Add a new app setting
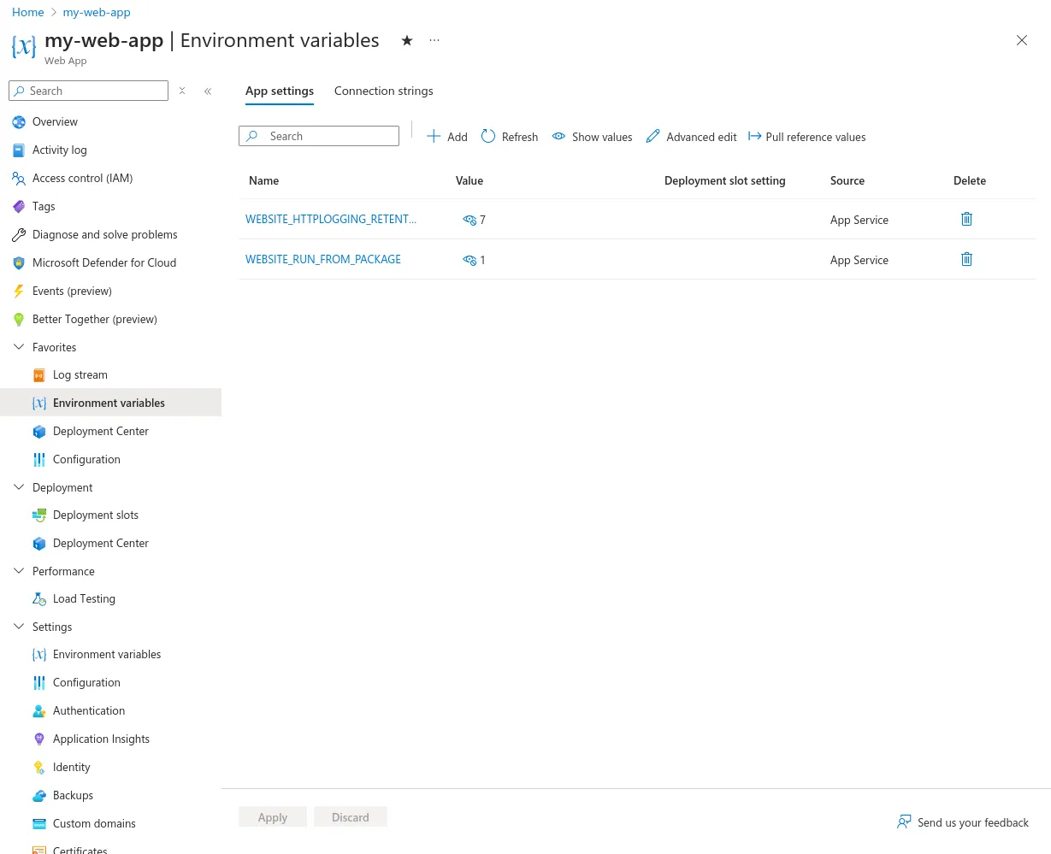Image resolution: width=1051 pixels, height=854 pixels. pos(447,137)
